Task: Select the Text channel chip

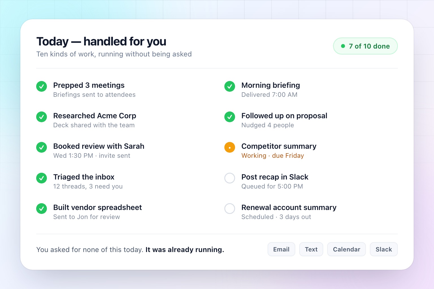Action: pyautogui.click(x=311, y=249)
